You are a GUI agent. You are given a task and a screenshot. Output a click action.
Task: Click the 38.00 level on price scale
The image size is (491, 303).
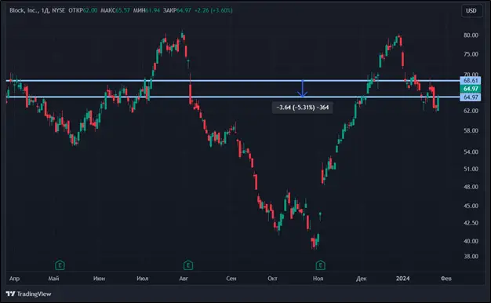click(x=471, y=257)
